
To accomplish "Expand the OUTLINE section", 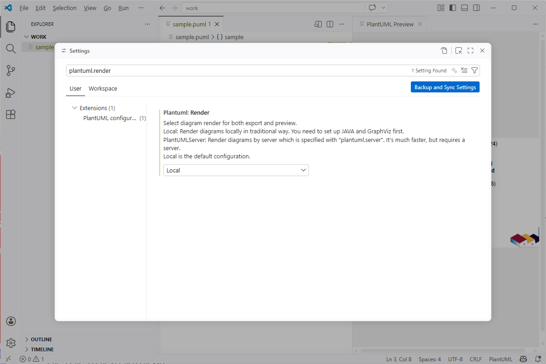I will [x=41, y=339].
